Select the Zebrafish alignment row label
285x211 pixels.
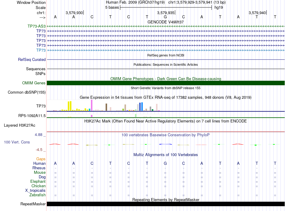37,195
